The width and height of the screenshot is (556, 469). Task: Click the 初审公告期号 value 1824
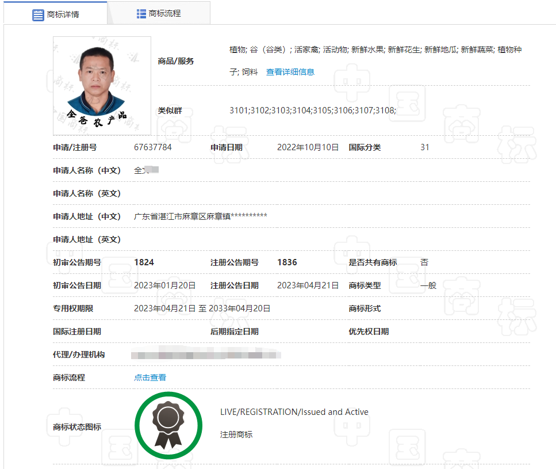pyautogui.click(x=144, y=262)
